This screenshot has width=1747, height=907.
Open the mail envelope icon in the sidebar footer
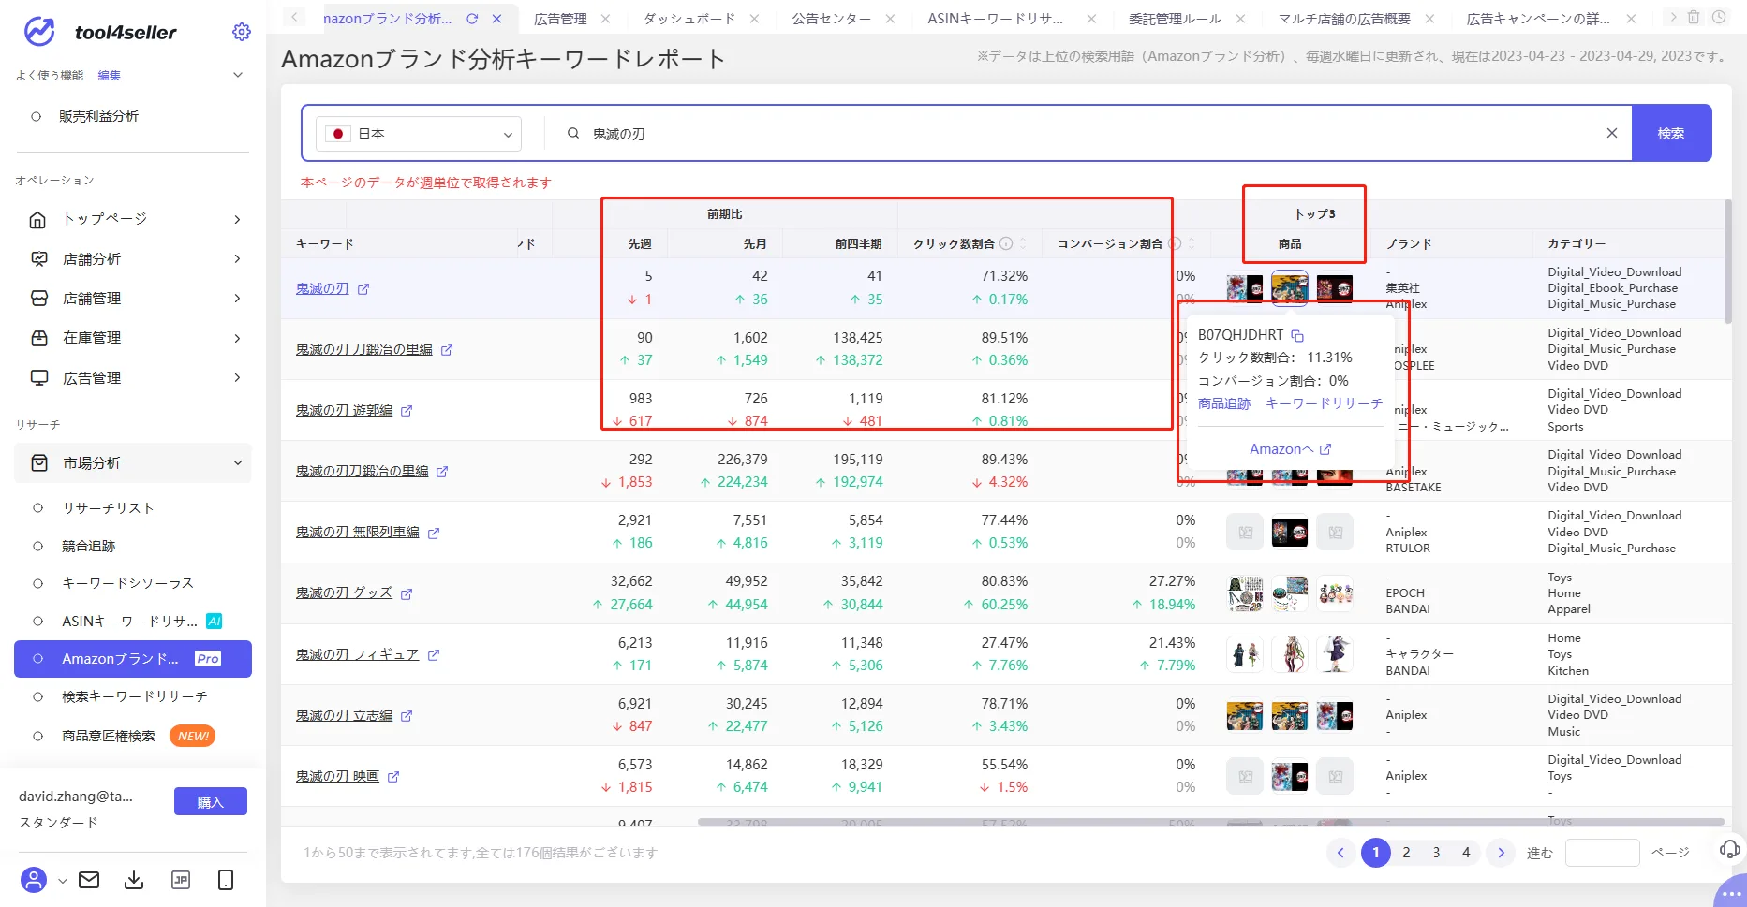click(89, 880)
